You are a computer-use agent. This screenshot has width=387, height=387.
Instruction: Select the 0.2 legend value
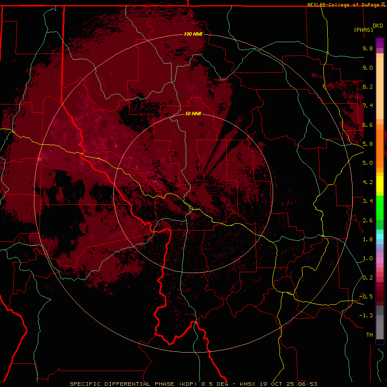point(368,278)
